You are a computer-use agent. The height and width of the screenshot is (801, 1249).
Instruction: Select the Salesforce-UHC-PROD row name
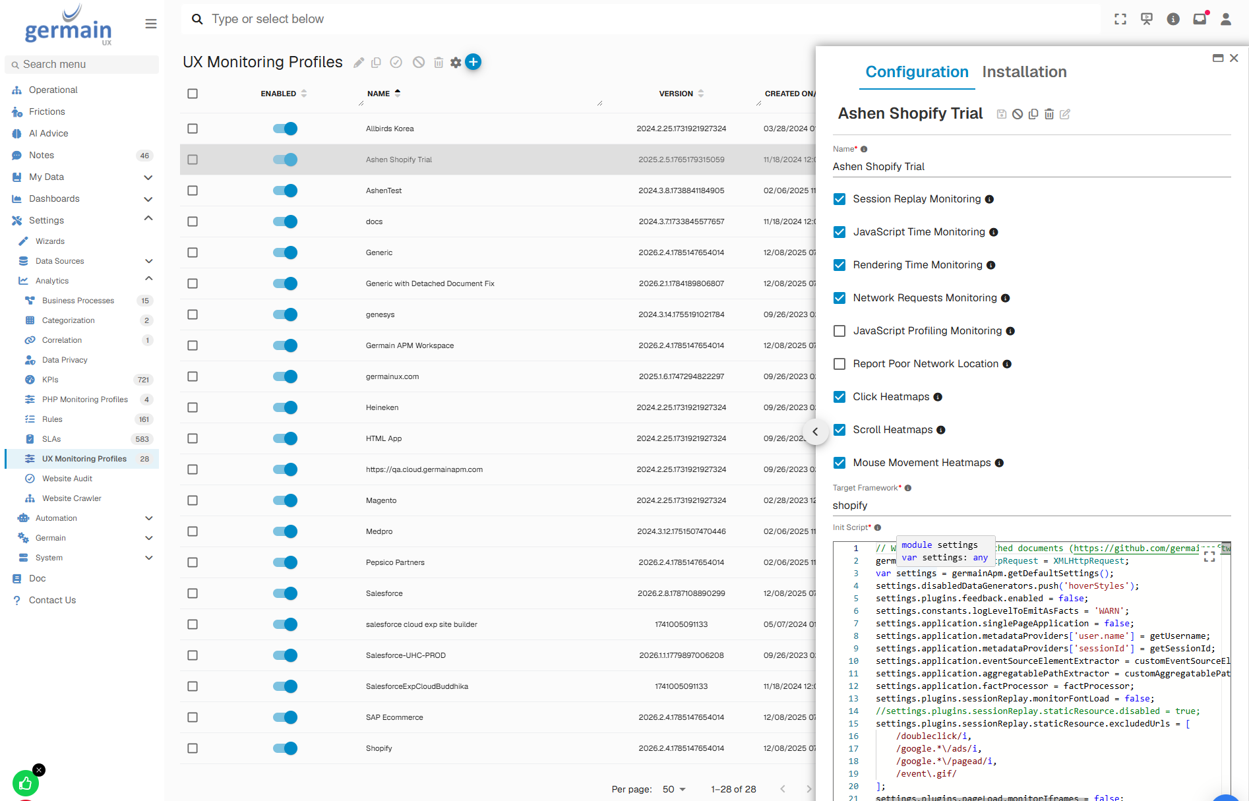(x=406, y=656)
